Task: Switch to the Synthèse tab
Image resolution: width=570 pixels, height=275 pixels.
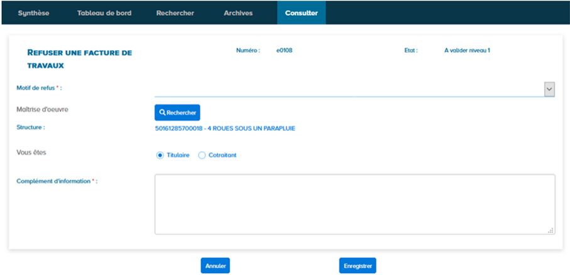Action: click(x=33, y=13)
